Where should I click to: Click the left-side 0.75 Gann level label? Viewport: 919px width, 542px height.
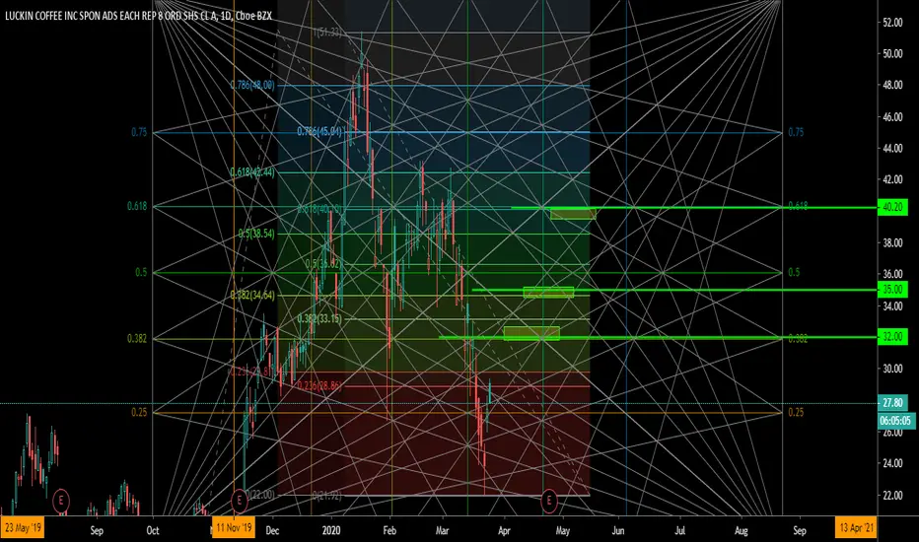click(139, 132)
